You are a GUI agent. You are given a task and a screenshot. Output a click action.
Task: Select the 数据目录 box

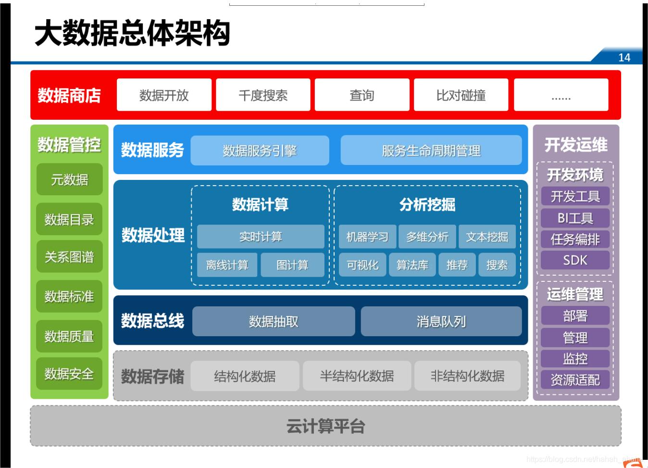pos(70,219)
